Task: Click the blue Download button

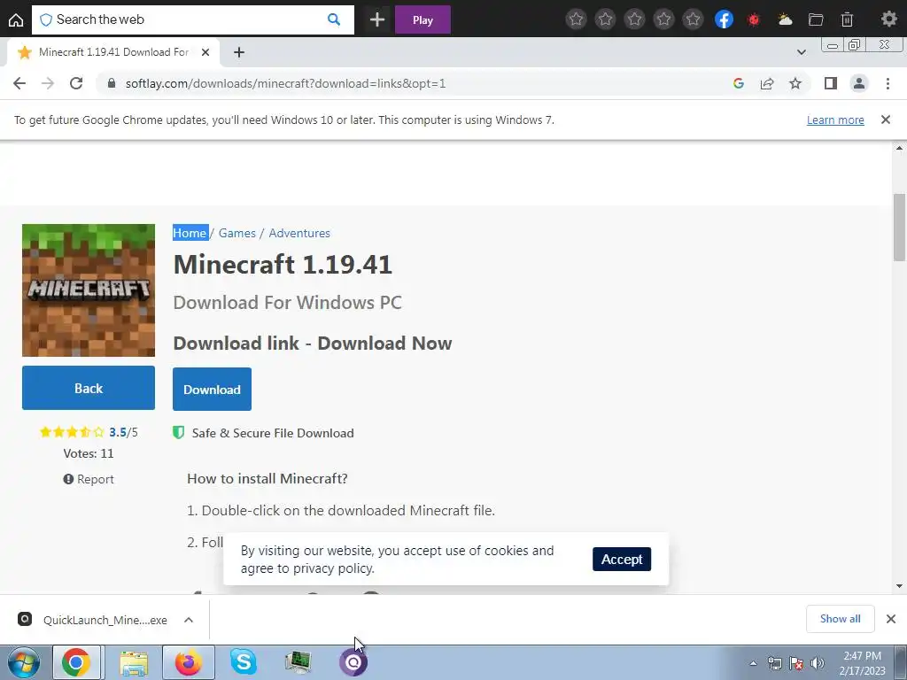Action: click(212, 390)
